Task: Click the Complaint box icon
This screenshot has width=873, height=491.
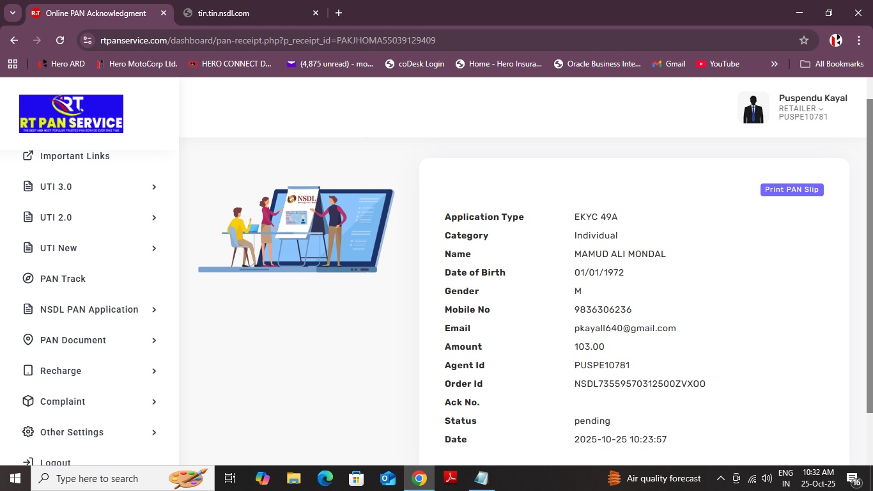Action: pyautogui.click(x=28, y=401)
